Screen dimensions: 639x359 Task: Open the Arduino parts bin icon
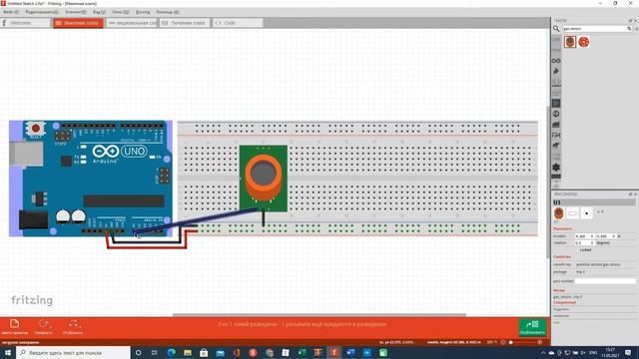tap(556, 61)
